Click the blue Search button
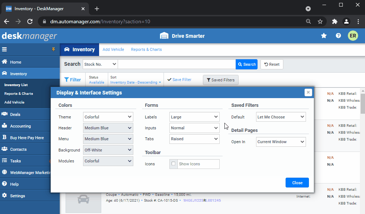Image resolution: width=365 pixels, height=214 pixels. 247,64
